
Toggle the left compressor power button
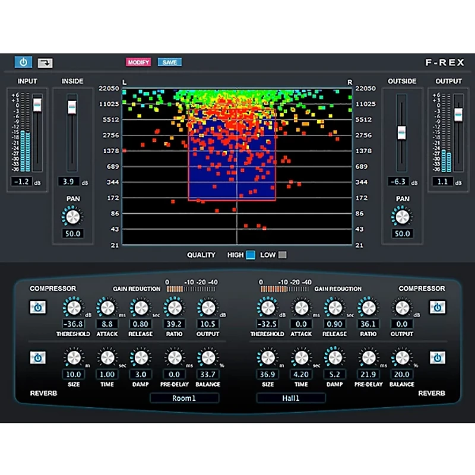(37, 308)
